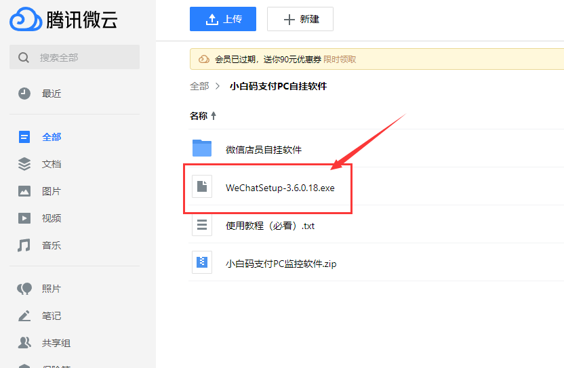Click the text file icon of 使用教程
The image size is (564, 368).
(x=202, y=225)
